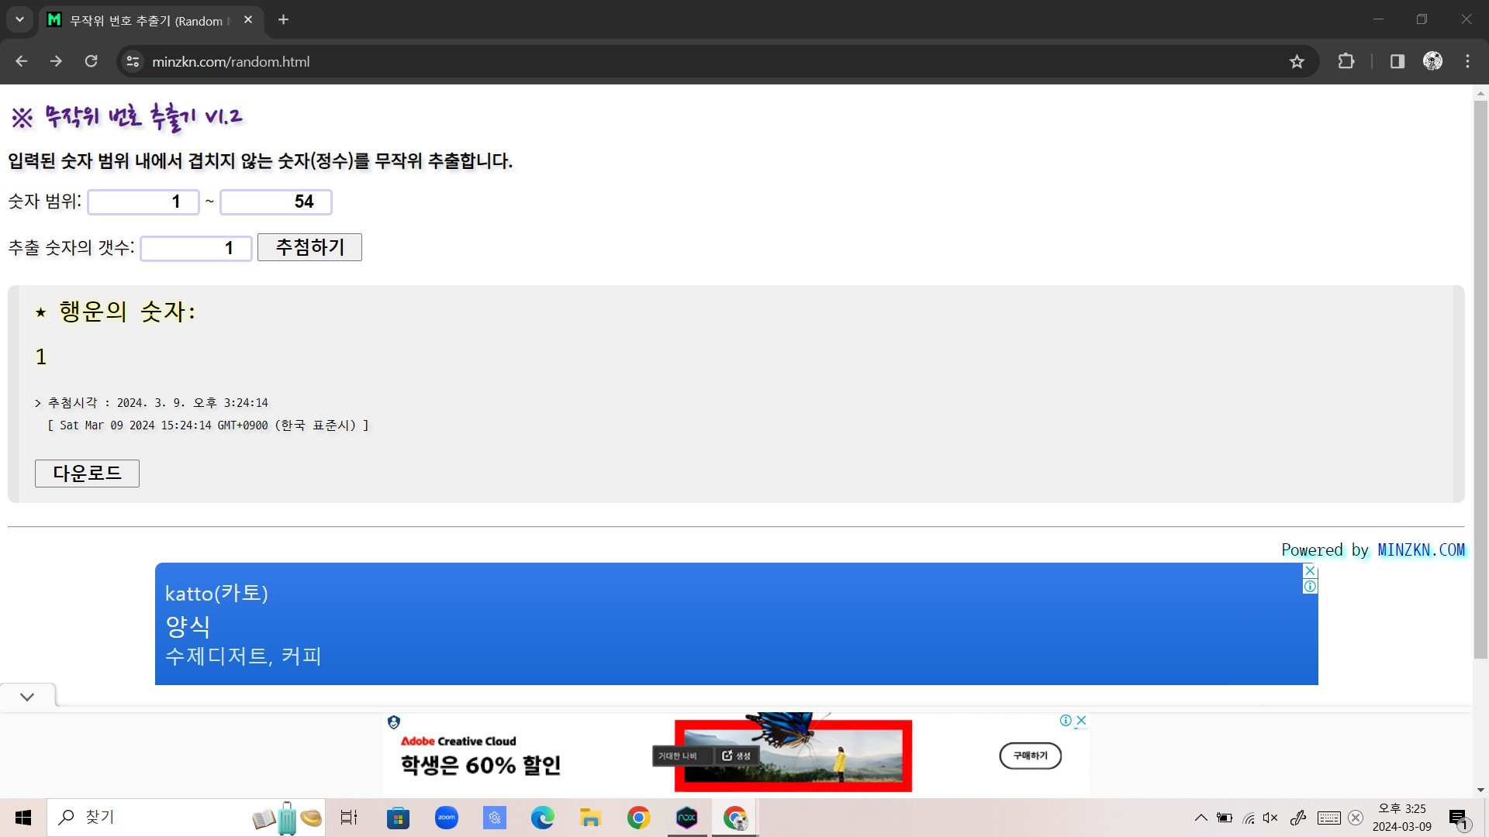This screenshot has width=1489, height=837.
Task: Open the Chrome profile avatar
Action: [1432, 61]
